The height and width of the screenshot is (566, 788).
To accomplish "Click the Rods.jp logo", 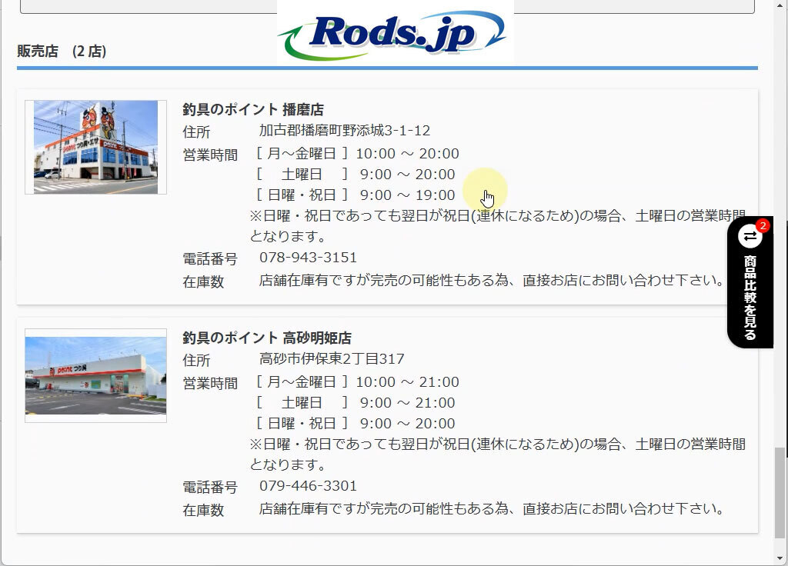I will pos(394,33).
